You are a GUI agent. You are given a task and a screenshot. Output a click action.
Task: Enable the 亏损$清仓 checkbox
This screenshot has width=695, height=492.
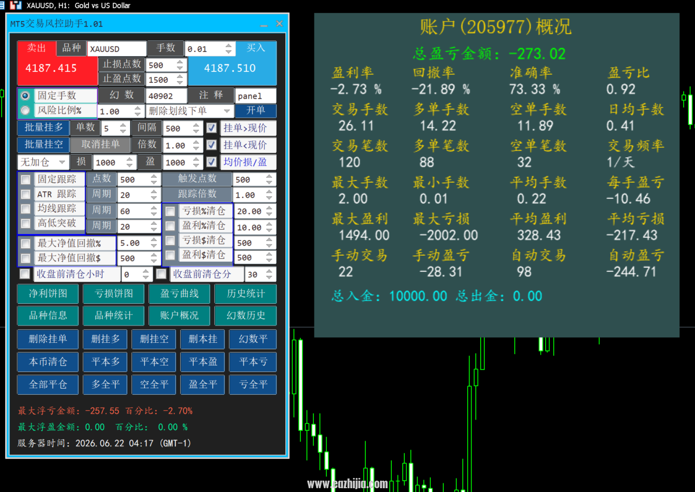click(x=170, y=240)
